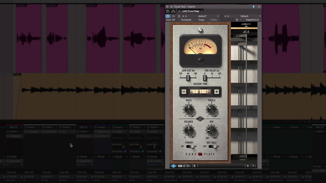Go to previous preset for default*

click(183, 16)
